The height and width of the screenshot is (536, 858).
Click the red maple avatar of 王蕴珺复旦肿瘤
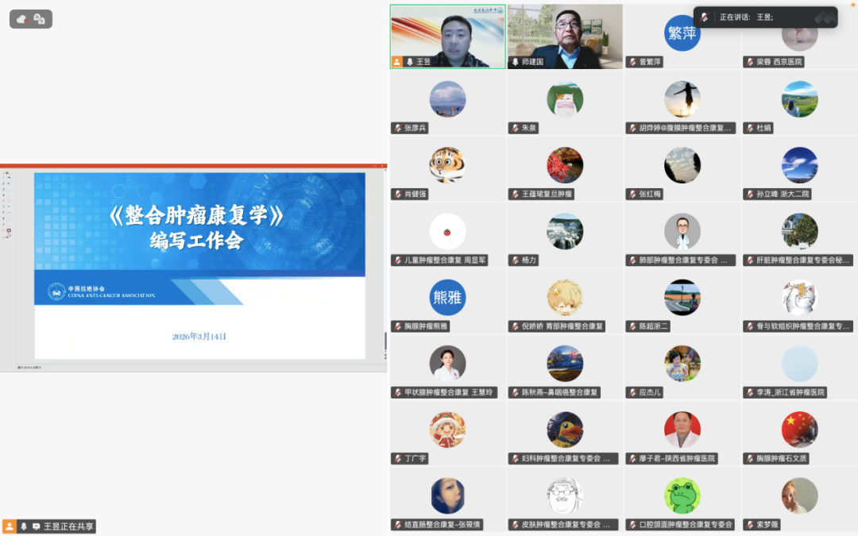click(566, 165)
